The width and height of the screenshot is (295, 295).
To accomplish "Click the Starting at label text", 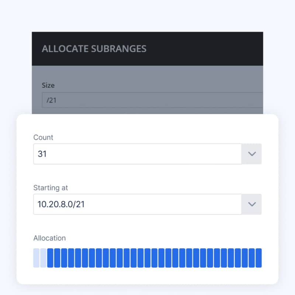I will point(51,188).
